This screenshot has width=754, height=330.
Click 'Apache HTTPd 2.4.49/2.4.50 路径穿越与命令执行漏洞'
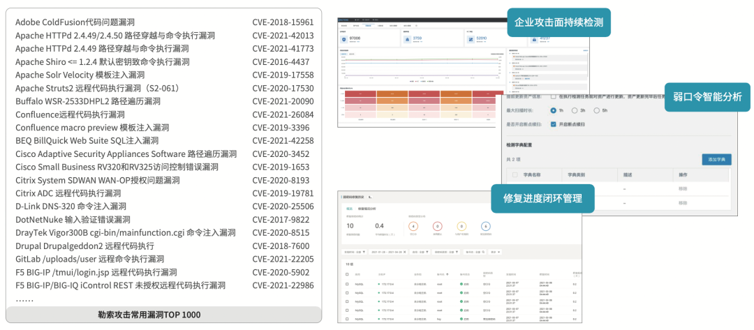115,36
